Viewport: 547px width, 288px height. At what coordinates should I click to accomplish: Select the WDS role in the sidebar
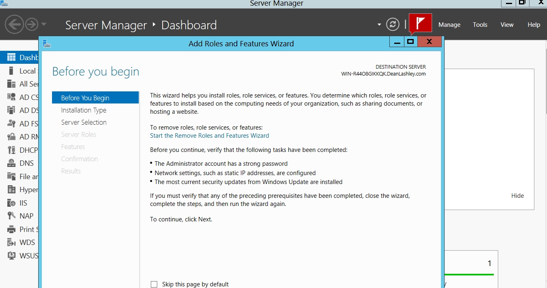(x=20, y=242)
